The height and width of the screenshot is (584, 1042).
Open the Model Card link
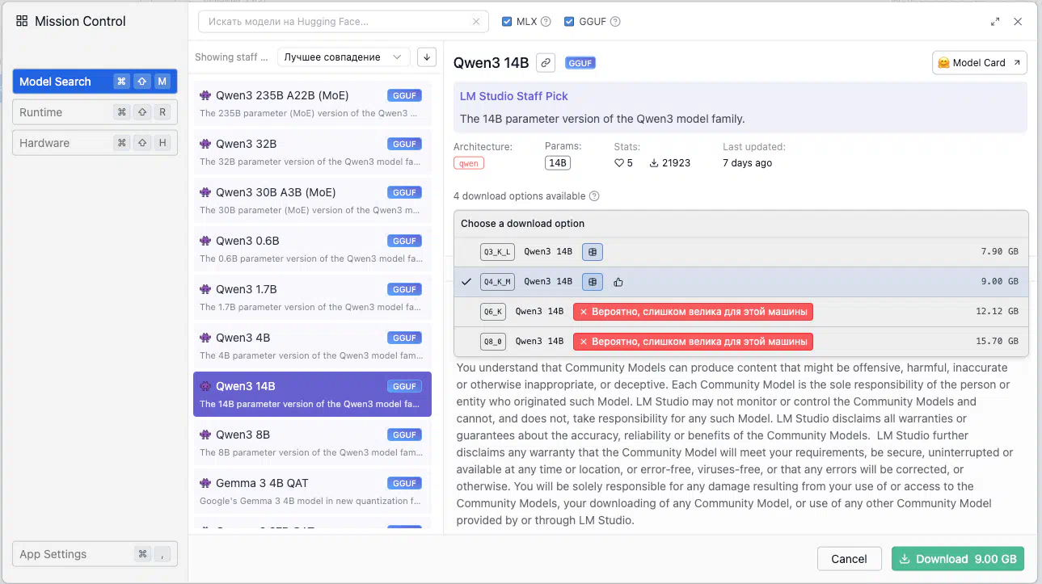[x=980, y=63]
